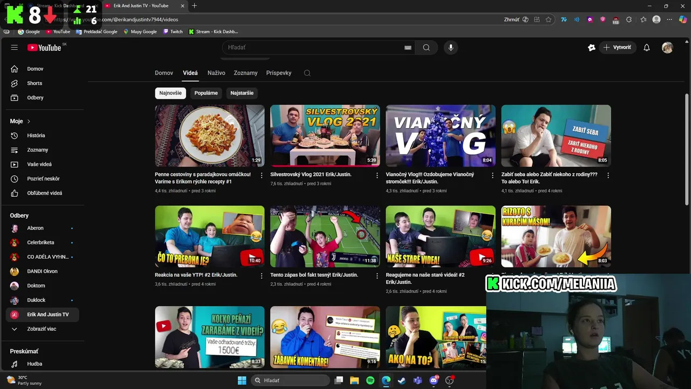
Task: Click Zhrnúť in the address bar
Action: [x=516, y=19]
